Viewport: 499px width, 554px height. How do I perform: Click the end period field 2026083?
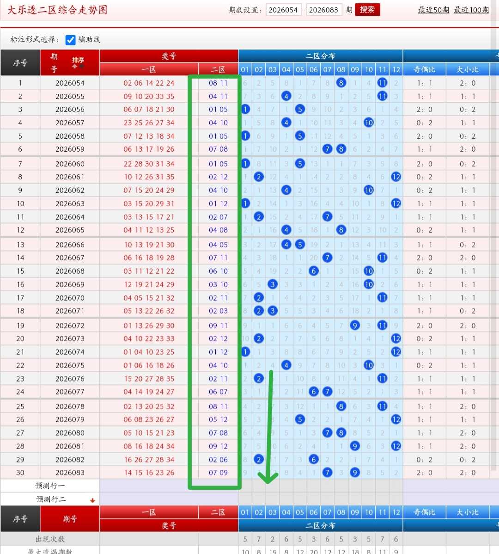(323, 10)
